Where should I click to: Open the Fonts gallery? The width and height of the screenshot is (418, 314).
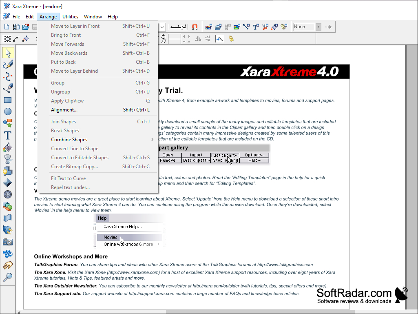pos(256,27)
